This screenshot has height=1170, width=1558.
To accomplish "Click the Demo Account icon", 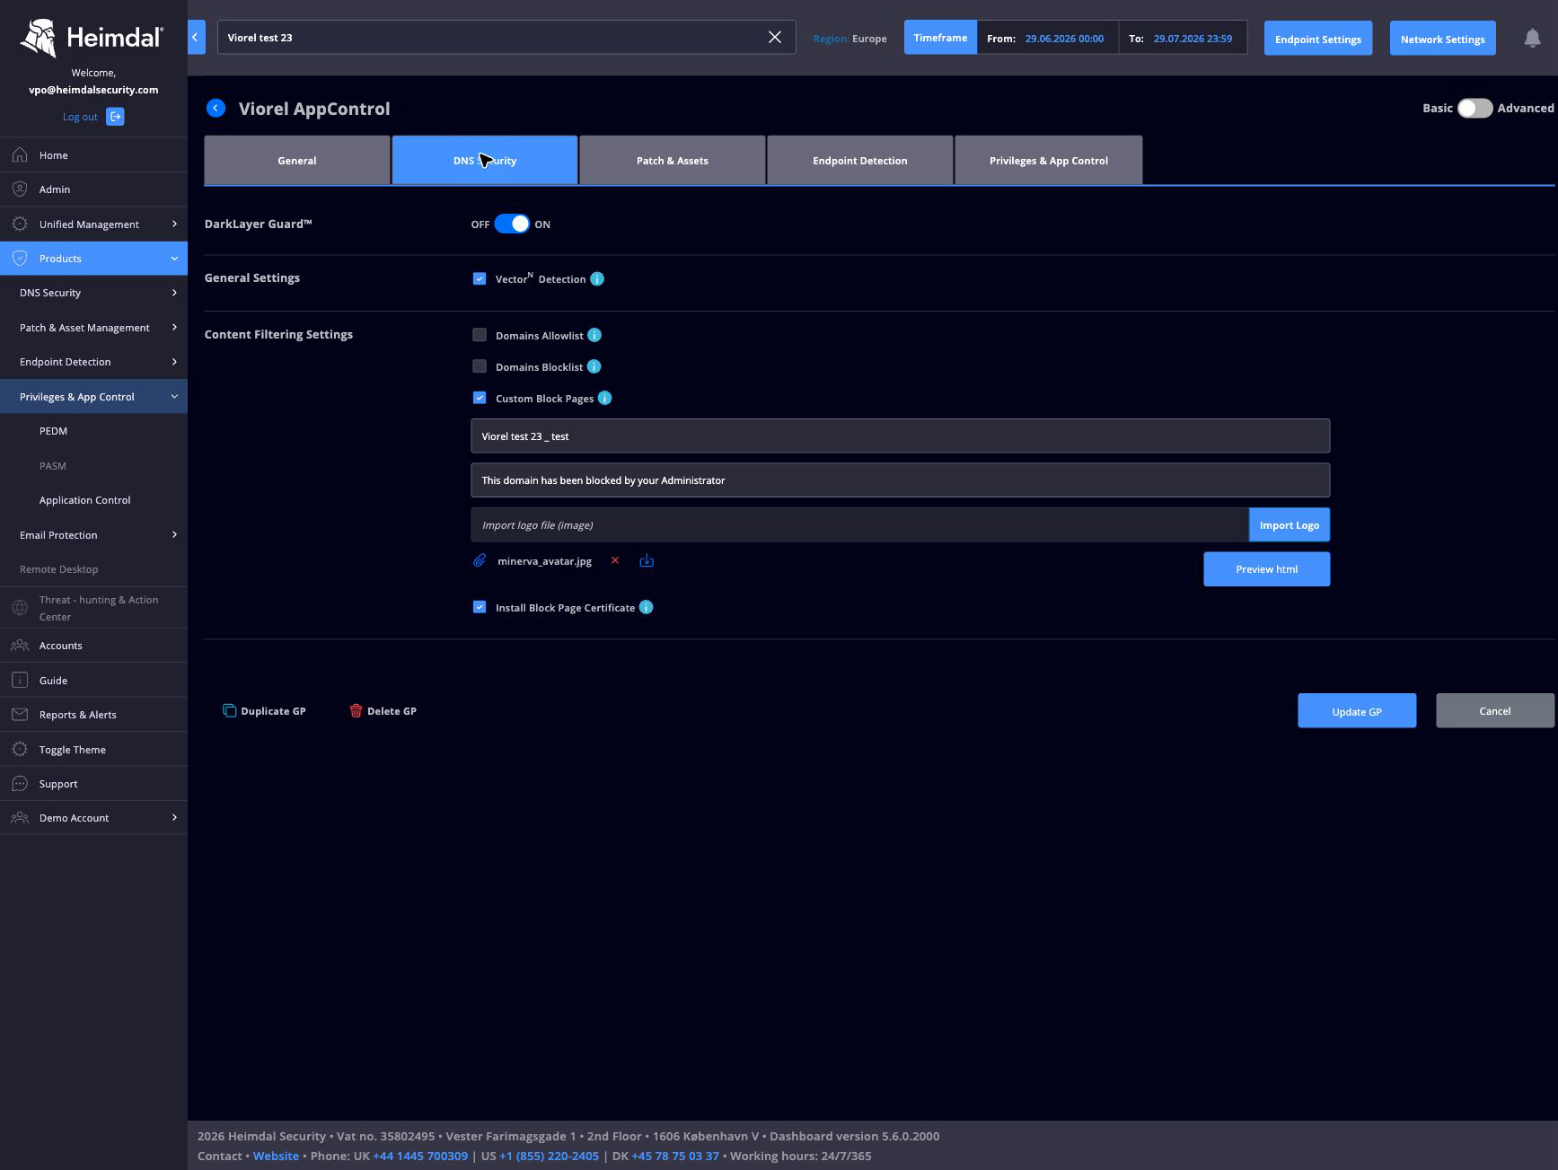I will tap(20, 818).
